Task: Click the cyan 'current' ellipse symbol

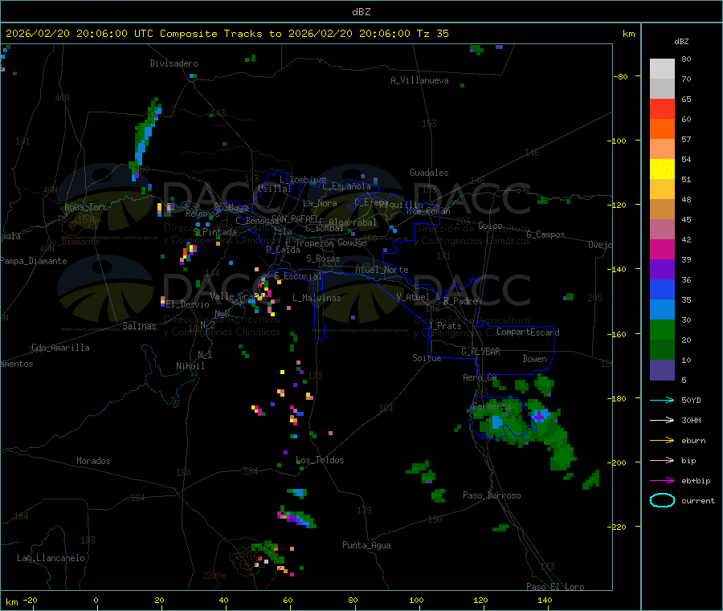Action: [662, 500]
